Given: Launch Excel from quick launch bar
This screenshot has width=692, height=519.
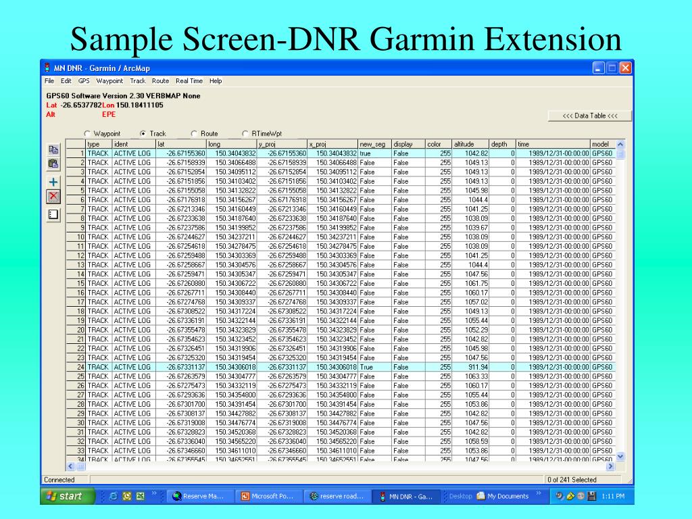Looking at the screenshot, I should coord(141,496).
